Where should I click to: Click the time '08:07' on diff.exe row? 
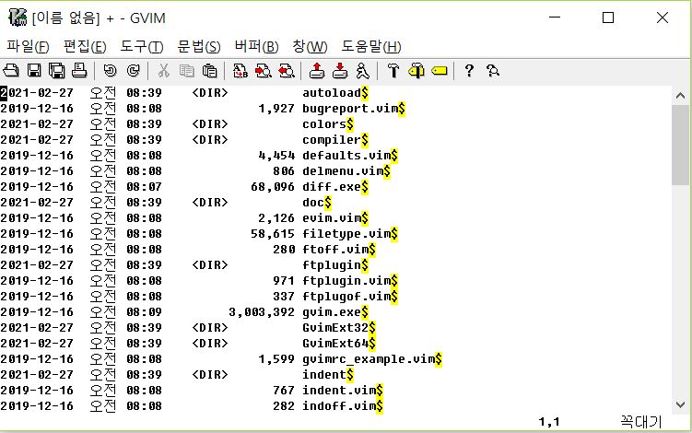tap(144, 187)
